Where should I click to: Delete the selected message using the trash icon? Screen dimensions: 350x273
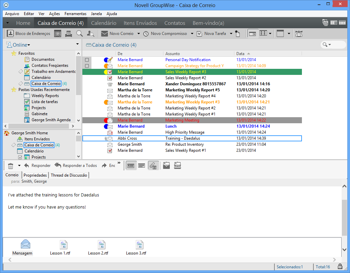click(11, 165)
